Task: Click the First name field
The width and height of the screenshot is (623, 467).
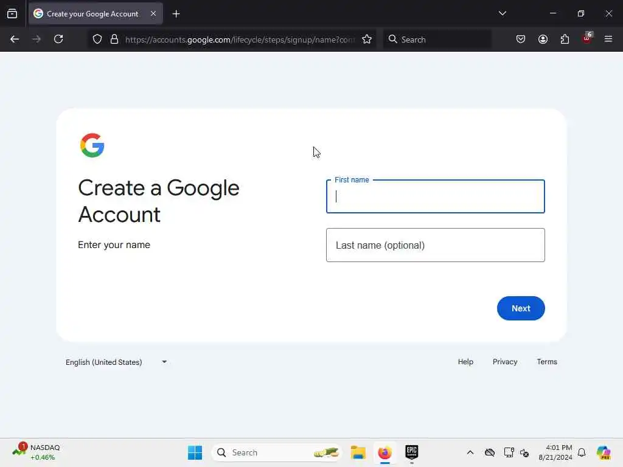Action: pos(436,196)
